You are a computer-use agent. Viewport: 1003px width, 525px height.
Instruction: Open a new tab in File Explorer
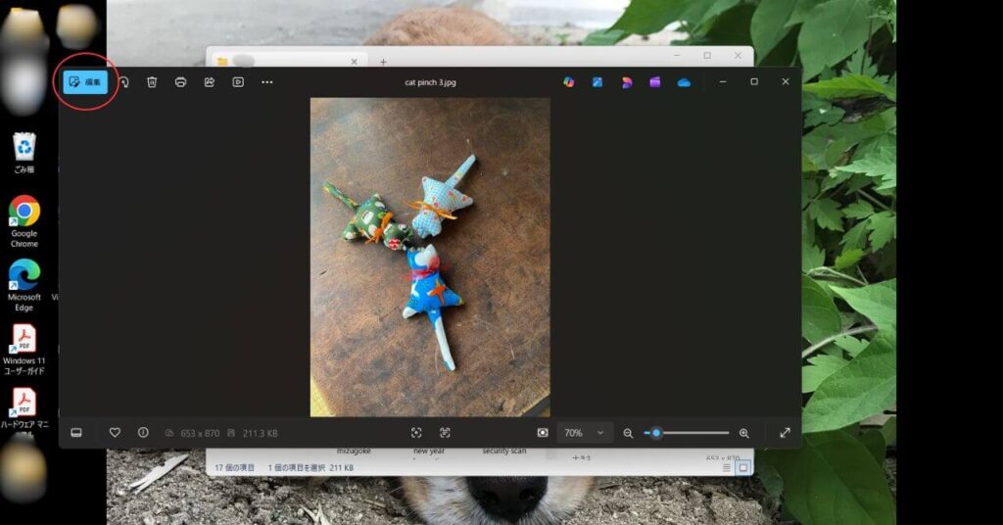[x=383, y=62]
